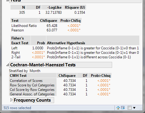Viewport: 145px width, 113px height.
Task: Click the Col Score by Row Categories label
Action: pyautogui.click(x=32, y=90)
